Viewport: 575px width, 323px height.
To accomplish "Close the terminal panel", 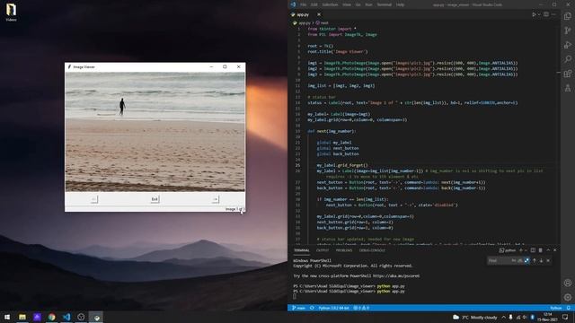I will tap(555, 250).
